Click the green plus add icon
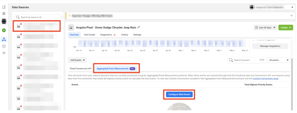 [4, 30]
